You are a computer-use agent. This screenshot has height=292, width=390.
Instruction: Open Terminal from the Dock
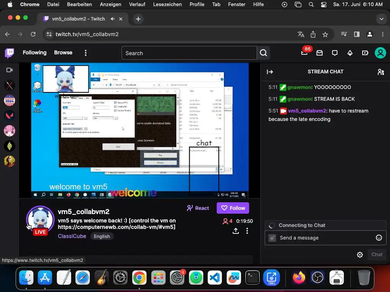252,277
